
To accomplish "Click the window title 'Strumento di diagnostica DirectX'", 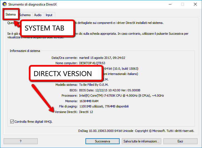I will 32,4.
